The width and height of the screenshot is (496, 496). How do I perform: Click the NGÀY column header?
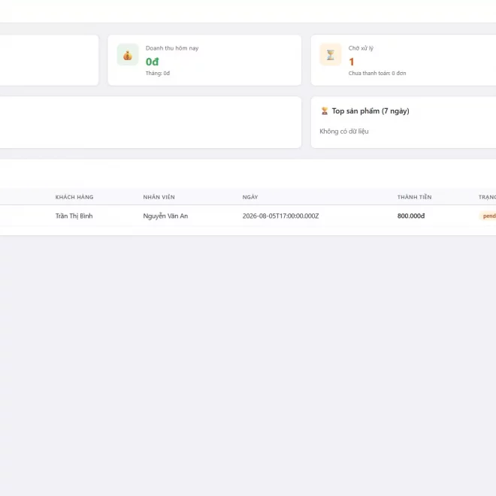[250, 197]
